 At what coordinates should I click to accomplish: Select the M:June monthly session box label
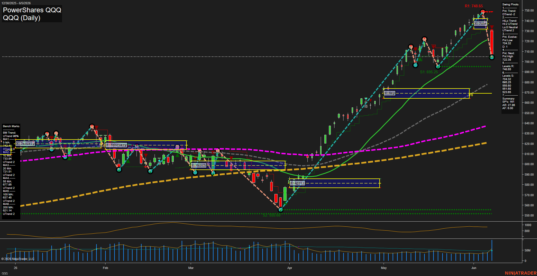tap(480, 24)
